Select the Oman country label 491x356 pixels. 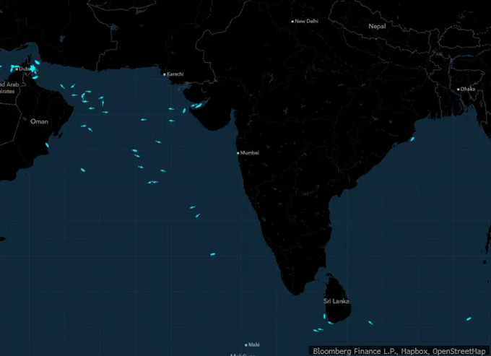click(39, 121)
